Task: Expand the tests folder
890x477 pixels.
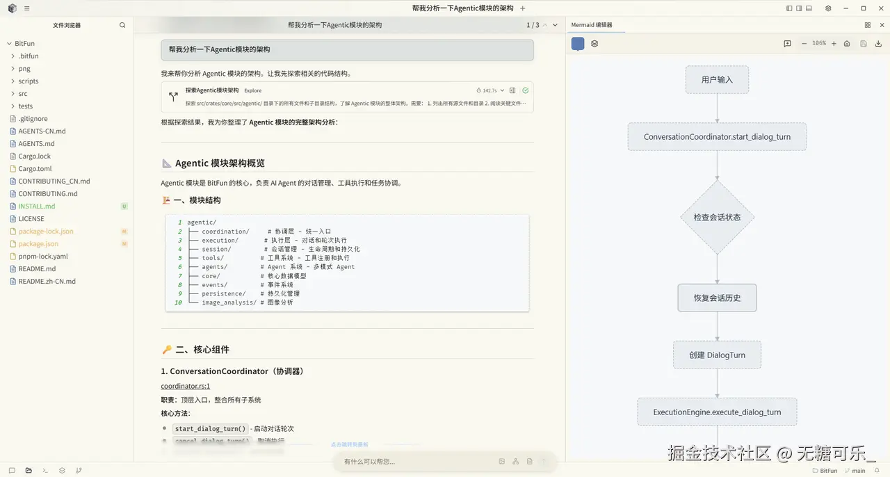Action: point(13,106)
